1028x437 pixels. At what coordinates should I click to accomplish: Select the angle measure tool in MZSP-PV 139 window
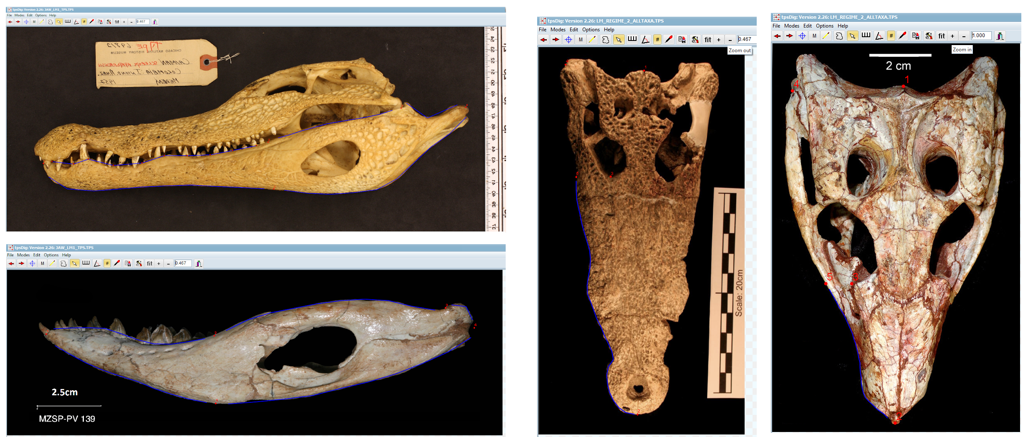pyautogui.click(x=97, y=263)
